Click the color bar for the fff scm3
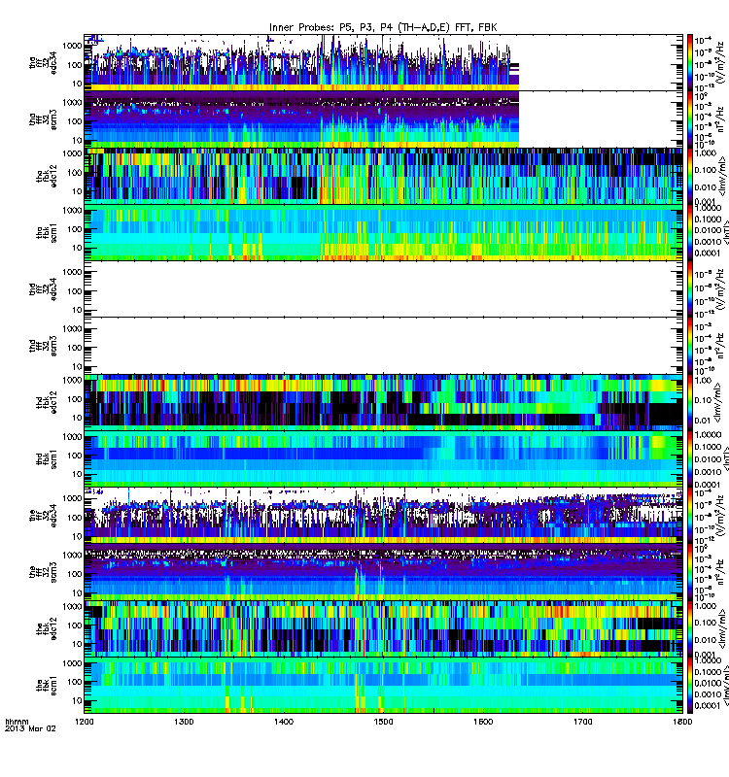This screenshot has height=777, width=729. pyautogui.click(x=690, y=572)
